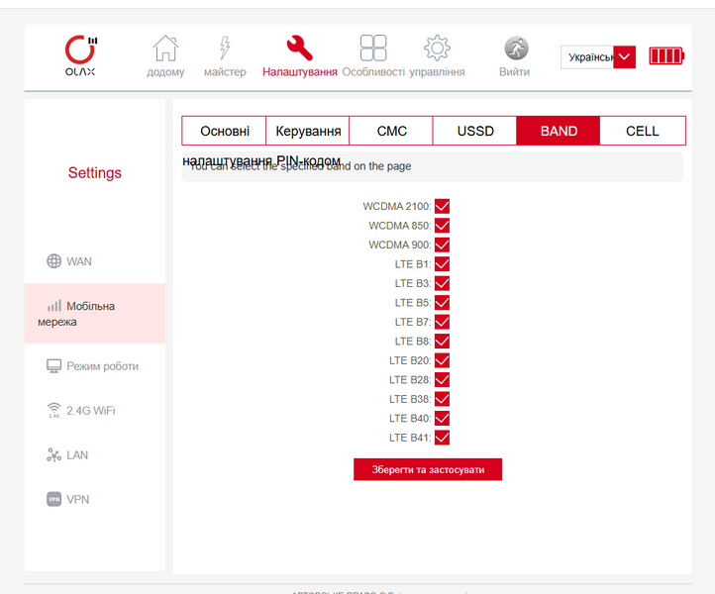Image resolution: width=715 pixels, height=594 pixels.
Task: Open the wizard (майстер) lightning icon
Action: click(225, 48)
